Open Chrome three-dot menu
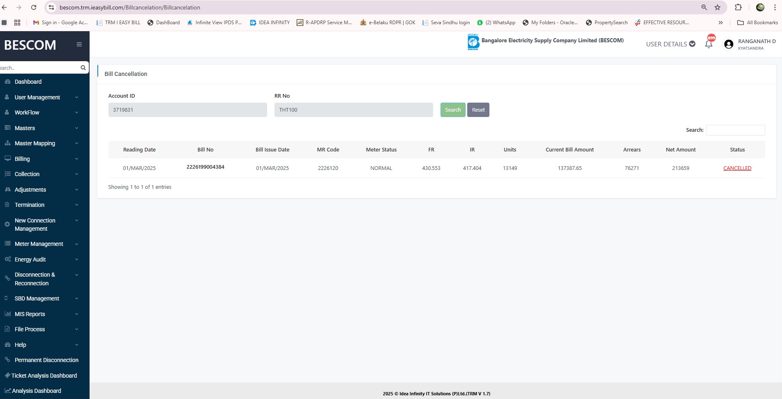This screenshot has height=399, width=782. (775, 7)
